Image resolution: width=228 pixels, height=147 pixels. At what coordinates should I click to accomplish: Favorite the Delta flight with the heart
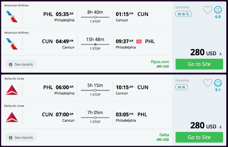(x=208, y=83)
